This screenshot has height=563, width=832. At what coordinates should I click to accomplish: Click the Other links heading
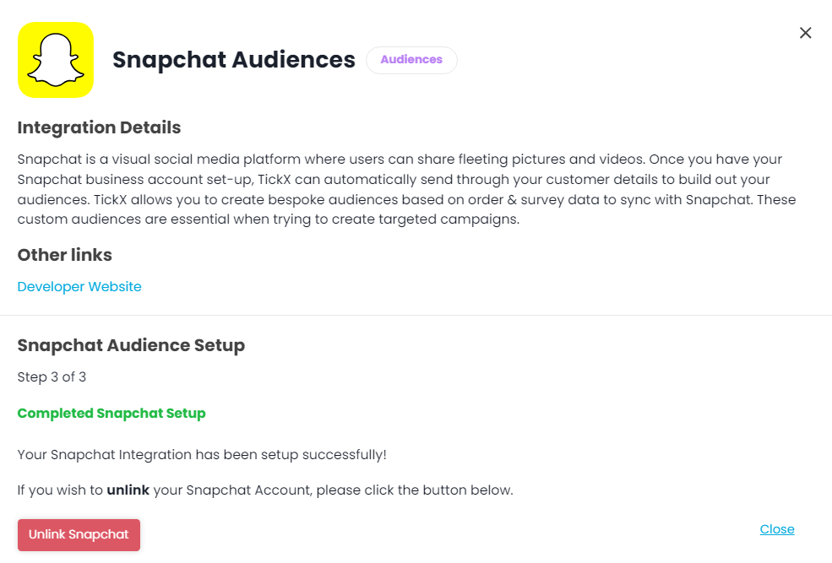[x=64, y=255]
